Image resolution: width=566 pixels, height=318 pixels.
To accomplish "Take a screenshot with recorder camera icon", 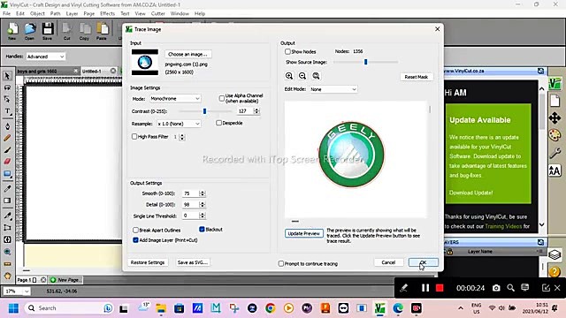I will (496, 288).
